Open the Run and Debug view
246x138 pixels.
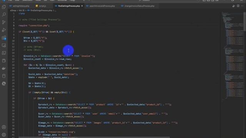[x=4, y=30]
